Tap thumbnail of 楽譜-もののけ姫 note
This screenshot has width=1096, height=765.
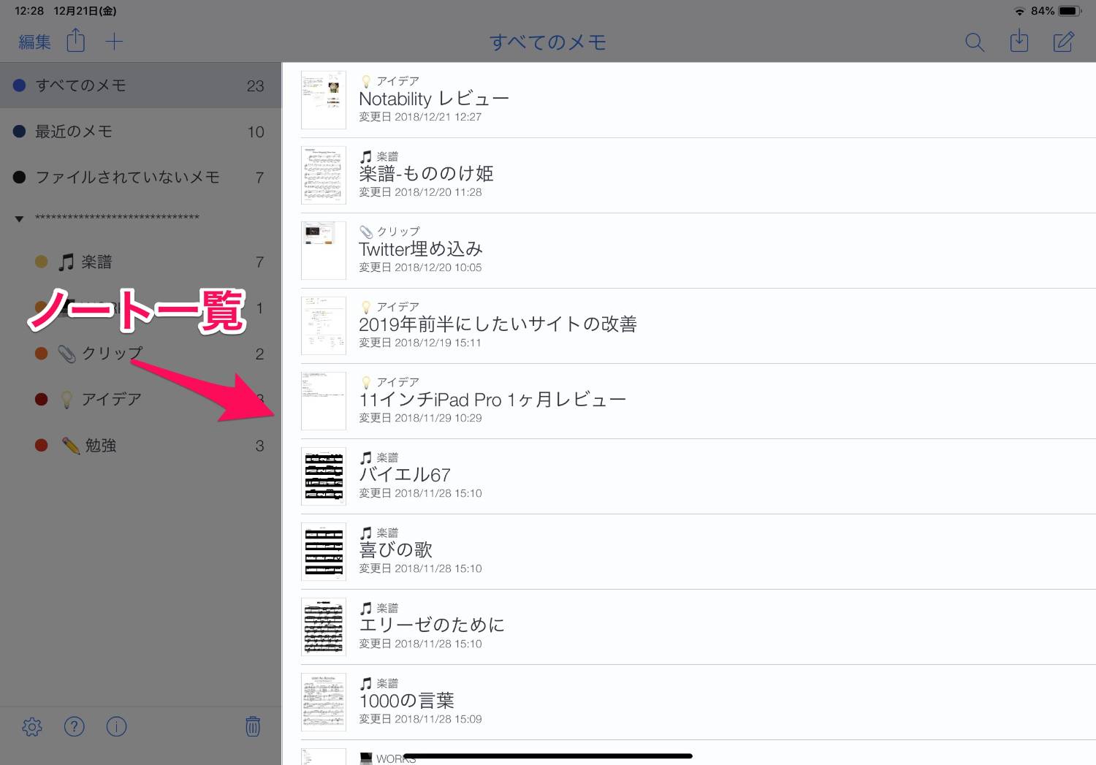click(324, 175)
